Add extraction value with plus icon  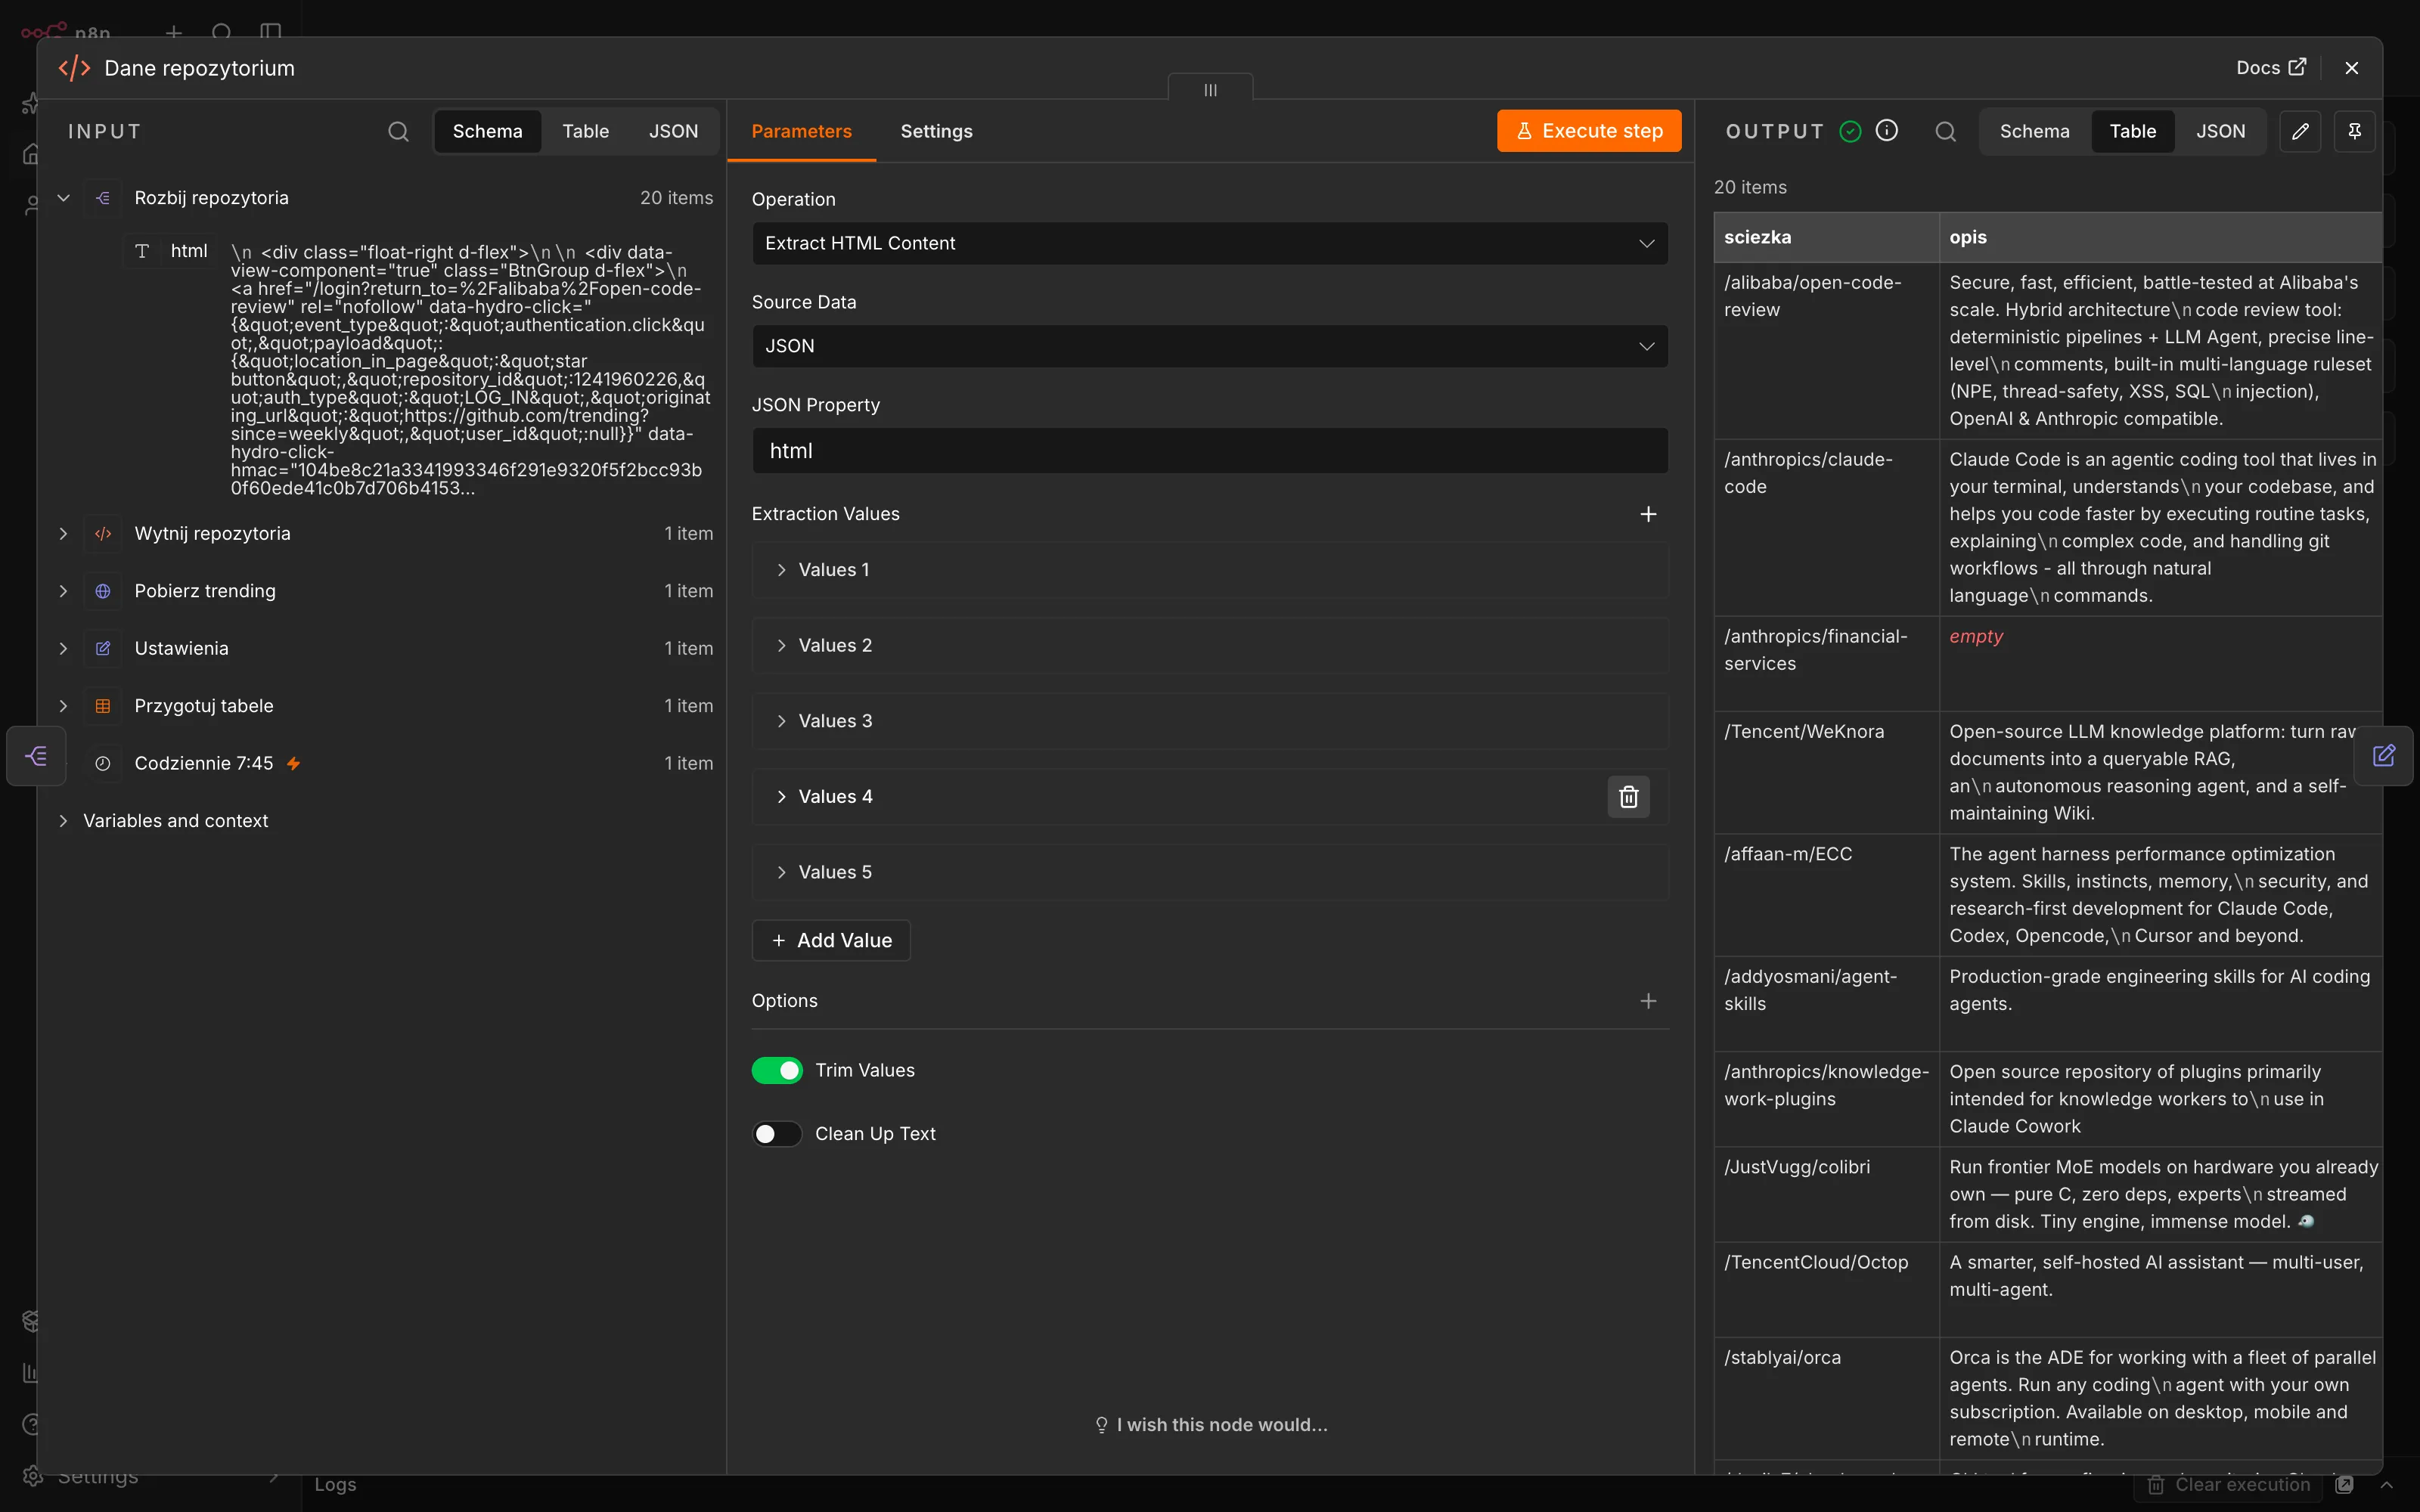tap(1648, 514)
